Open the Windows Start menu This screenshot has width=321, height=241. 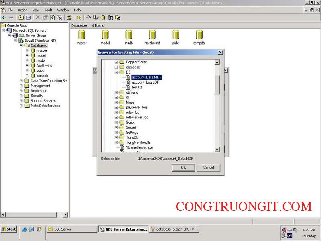pos(8,229)
